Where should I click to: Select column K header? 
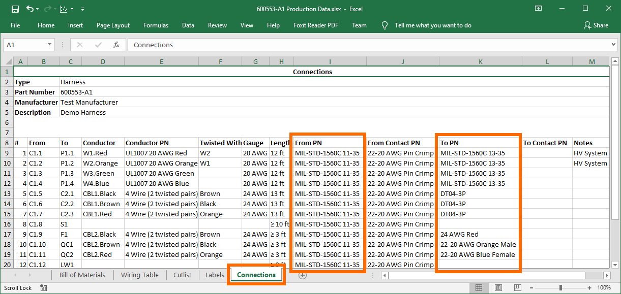click(480, 61)
